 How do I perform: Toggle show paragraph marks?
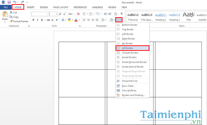pyautogui.click(x=122, y=14)
